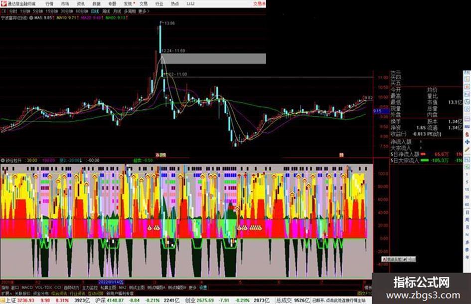Click the 通达信 application logo icon
This screenshot has width=471, height=304.
pos(3,3)
